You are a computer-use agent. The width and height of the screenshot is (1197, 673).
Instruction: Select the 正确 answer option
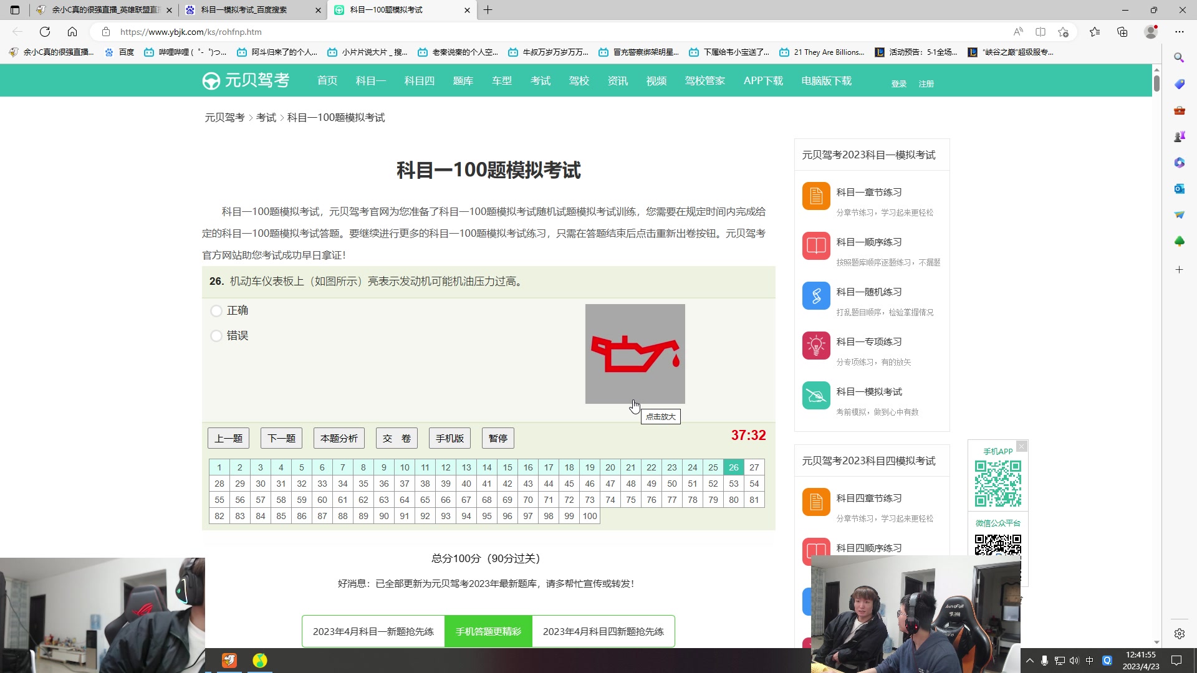(216, 310)
